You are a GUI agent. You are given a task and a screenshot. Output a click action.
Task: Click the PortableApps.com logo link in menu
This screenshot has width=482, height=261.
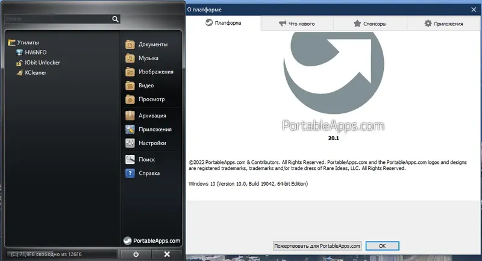click(152, 241)
